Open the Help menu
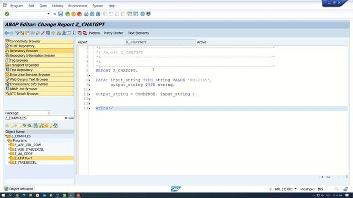 (111, 6)
